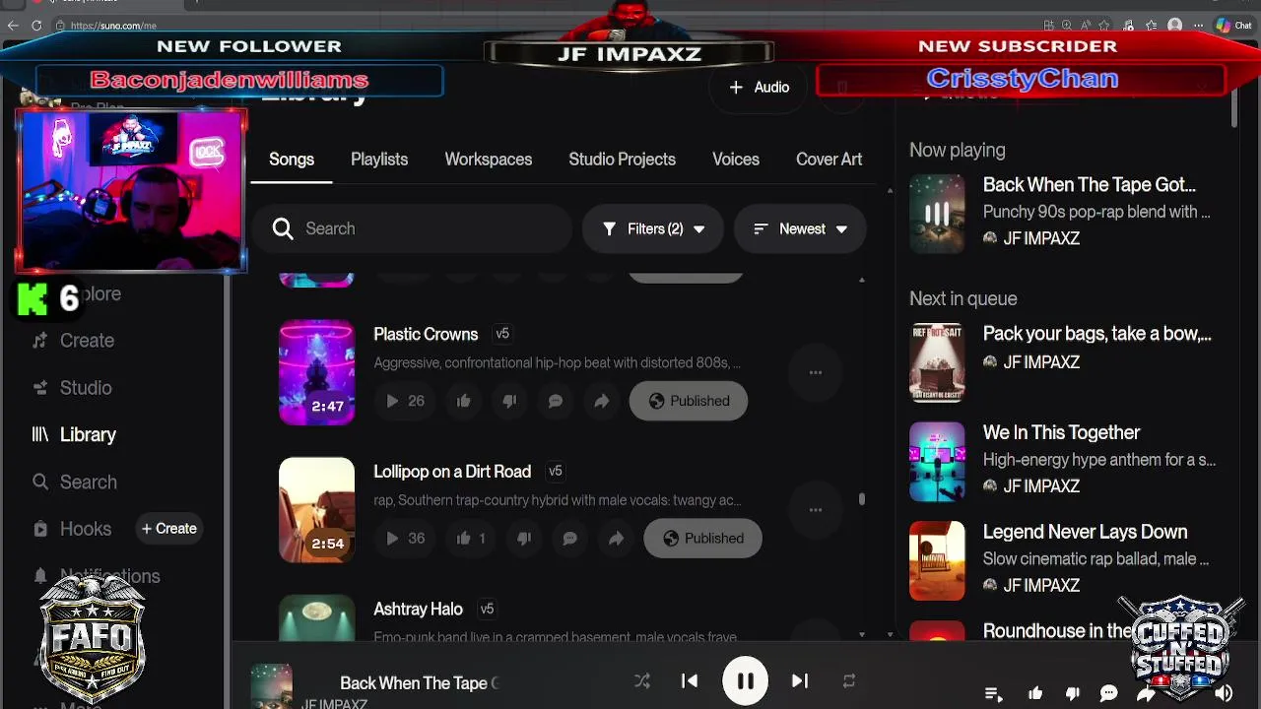The height and width of the screenshot is (709, 1261).
Task: Click the library Search field
Action: point(414,228)
